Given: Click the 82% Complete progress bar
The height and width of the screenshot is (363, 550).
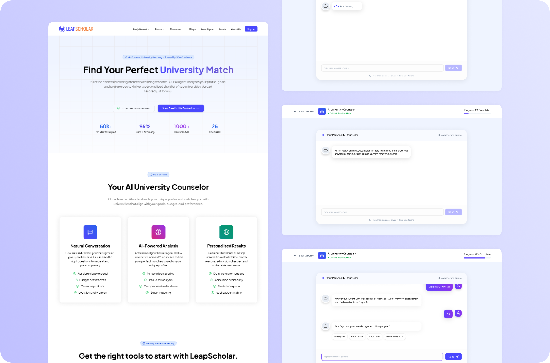Looking at the screenshot, I should click(x=477, y=258).
